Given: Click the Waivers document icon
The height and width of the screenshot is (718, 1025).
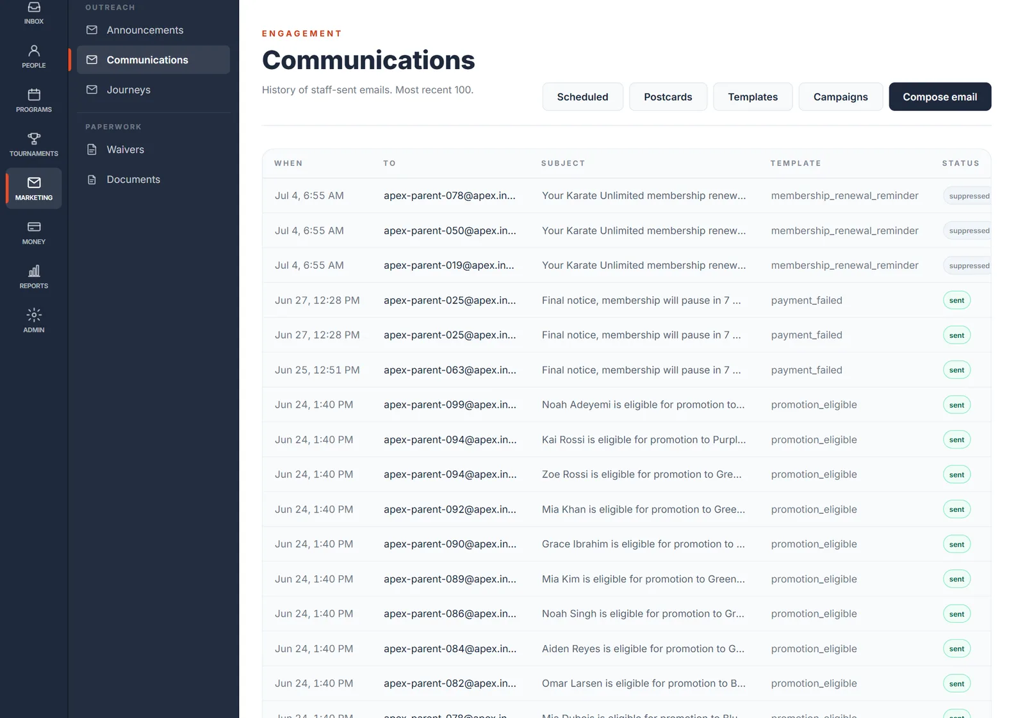Looking at the screenshot, I should tap(92, 149).
